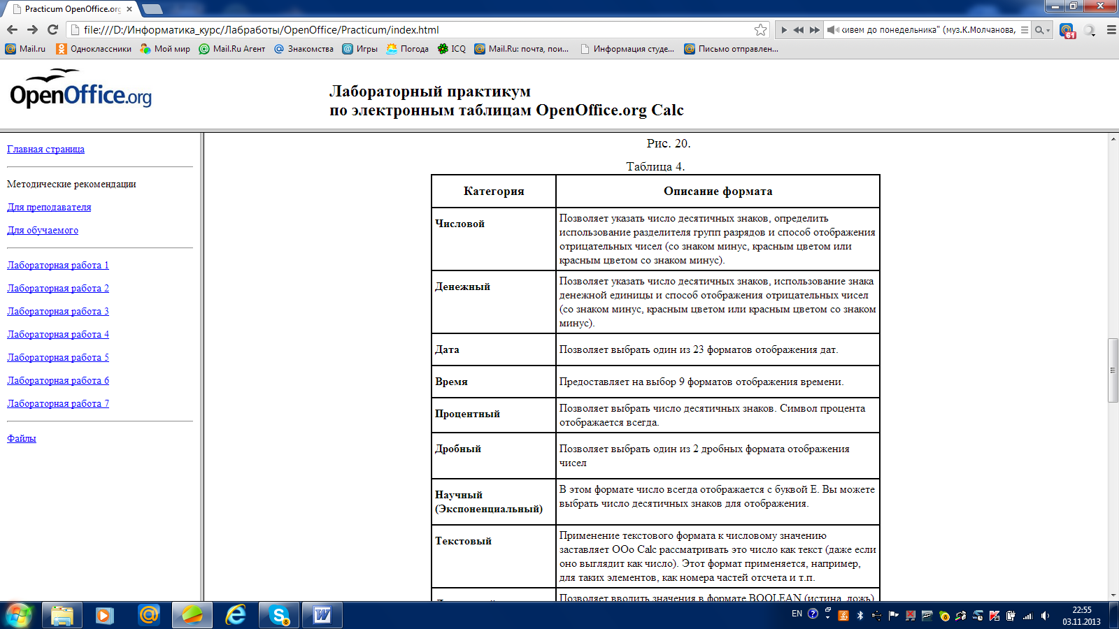Click the scrollbar down arrow
1119x629 pixels.
pyautogui.click(x=1113, y=595)
